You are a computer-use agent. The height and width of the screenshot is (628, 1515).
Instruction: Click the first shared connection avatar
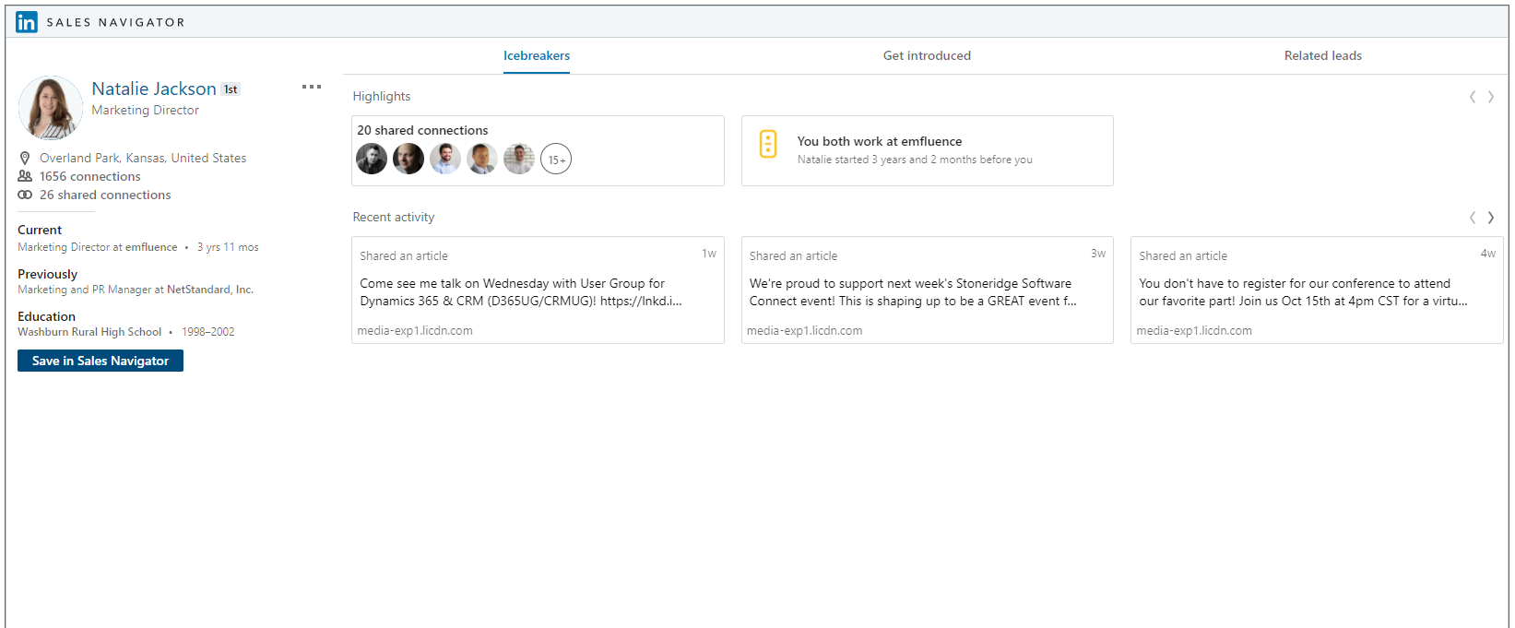pyautogui.click(x=372, y=159)
